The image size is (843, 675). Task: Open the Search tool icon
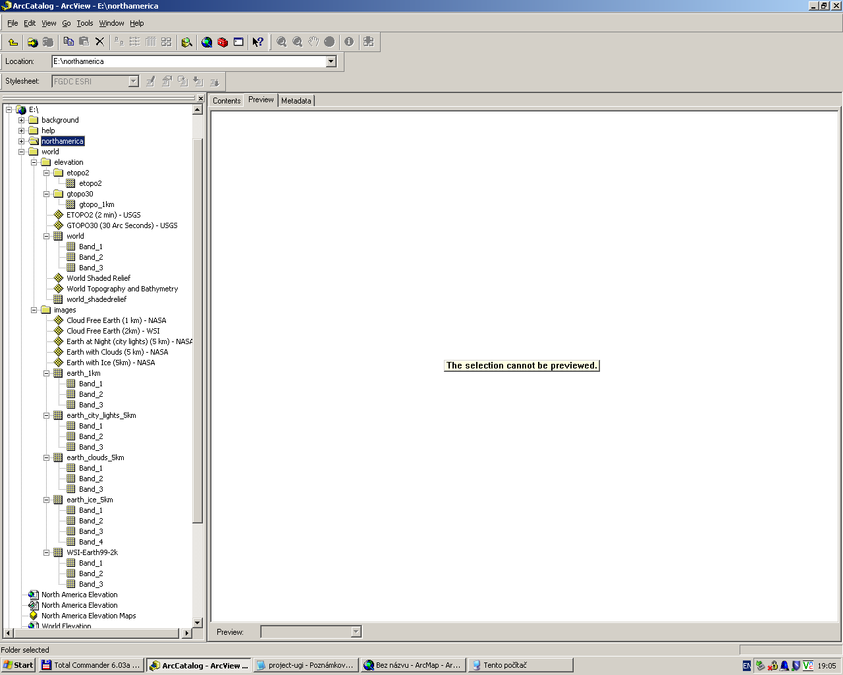(x=187, y=42)
